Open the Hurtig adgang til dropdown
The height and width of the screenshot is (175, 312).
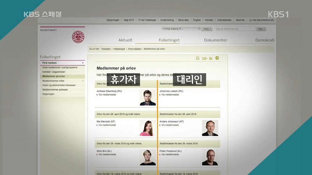pyautogui.click(x=181, y=29)
